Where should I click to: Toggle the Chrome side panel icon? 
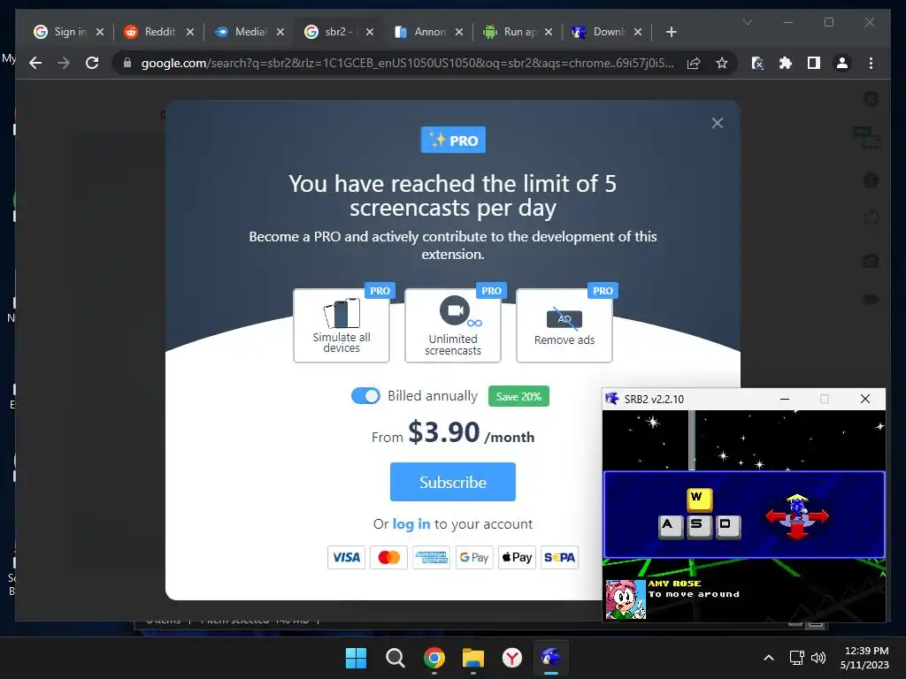[x=814, y=63]
